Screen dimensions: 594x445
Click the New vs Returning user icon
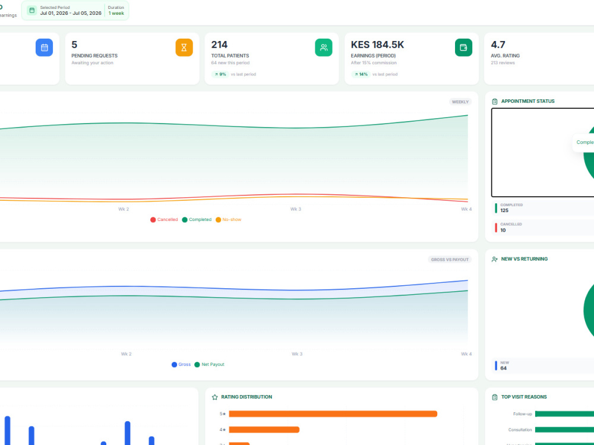[494, 259]
